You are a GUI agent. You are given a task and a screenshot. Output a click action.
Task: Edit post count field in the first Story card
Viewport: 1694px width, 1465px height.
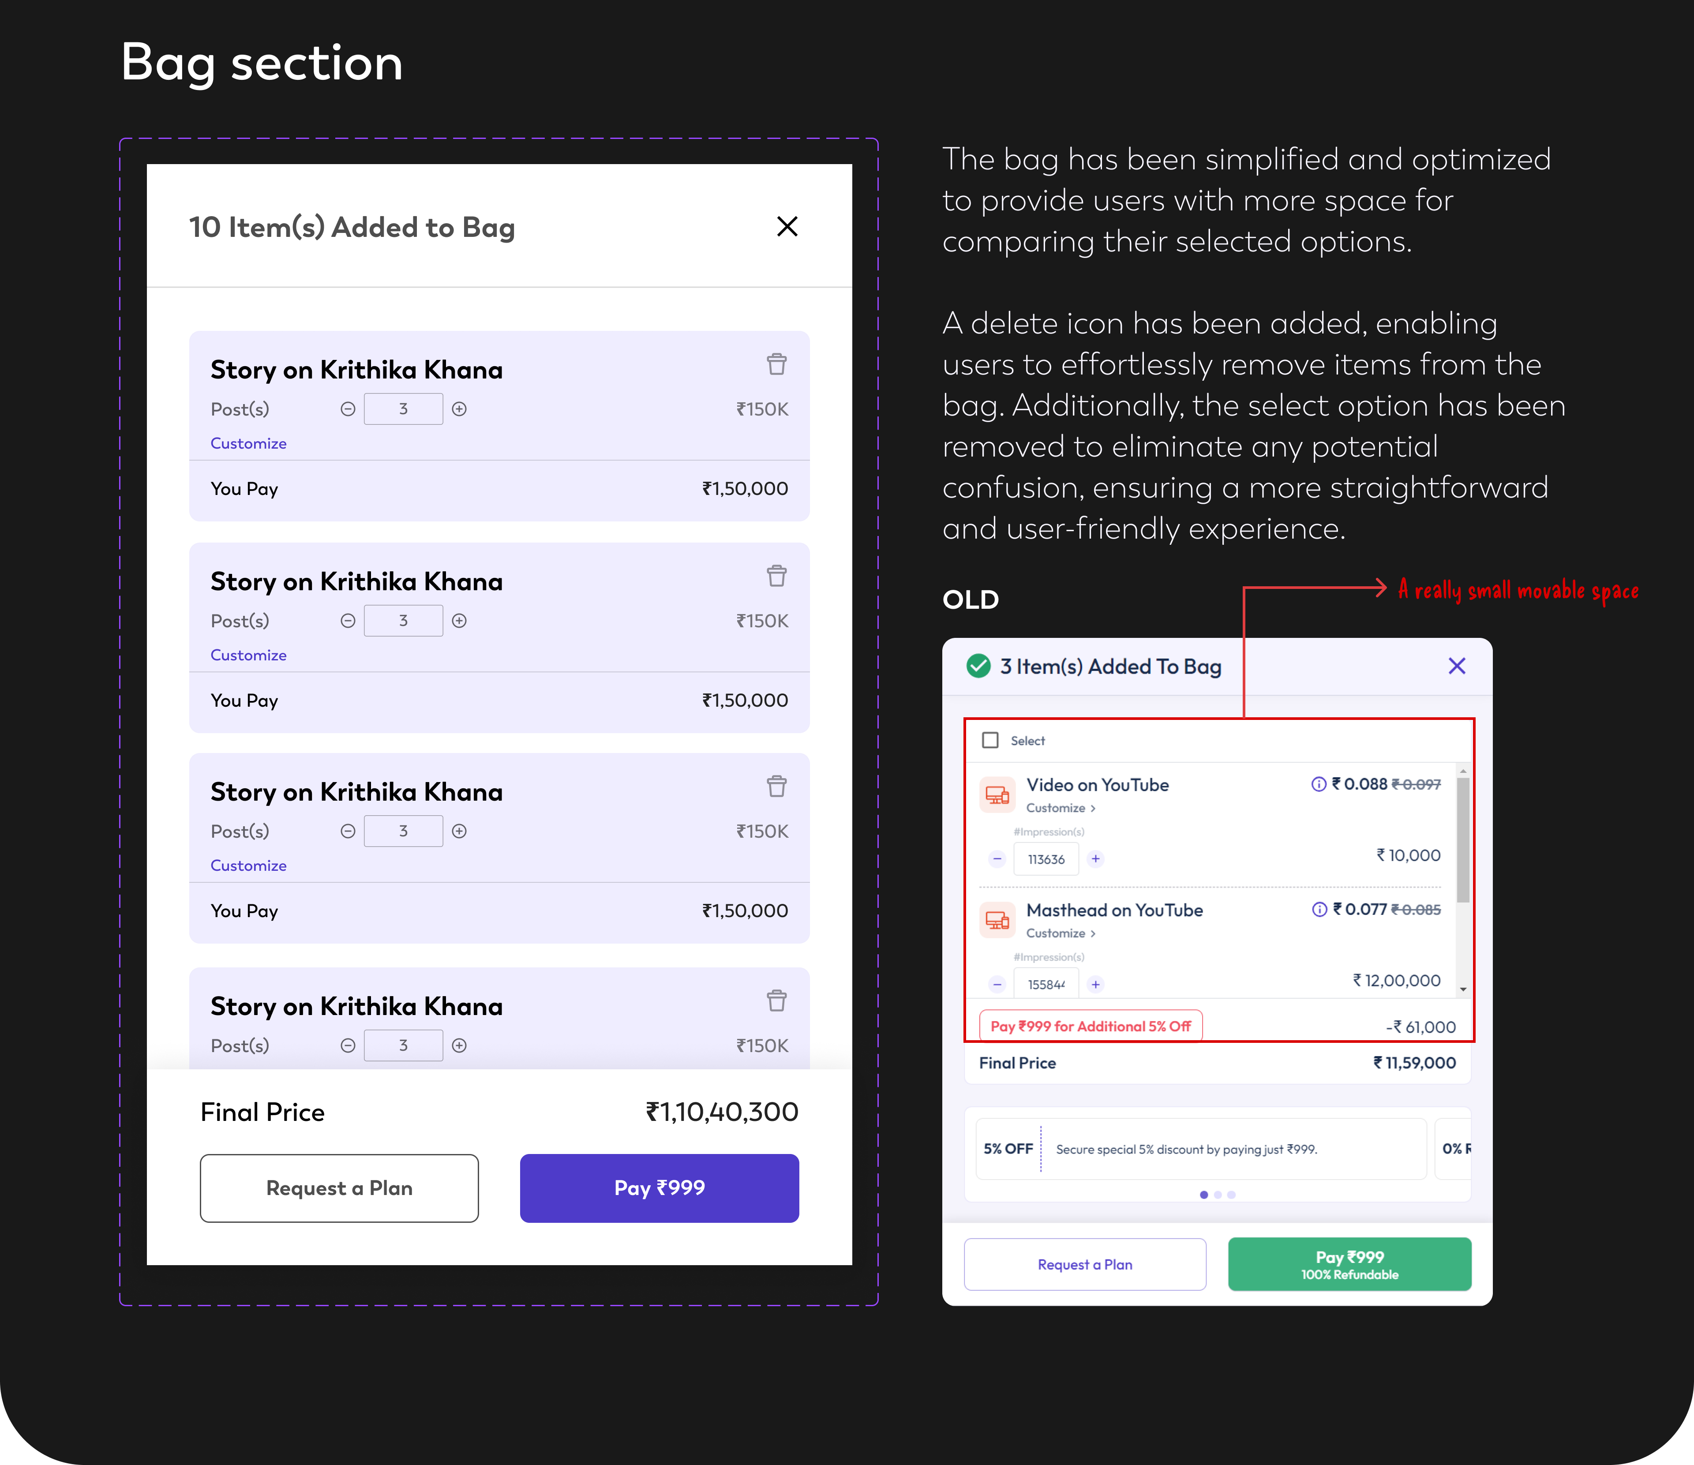pos(403,409)
